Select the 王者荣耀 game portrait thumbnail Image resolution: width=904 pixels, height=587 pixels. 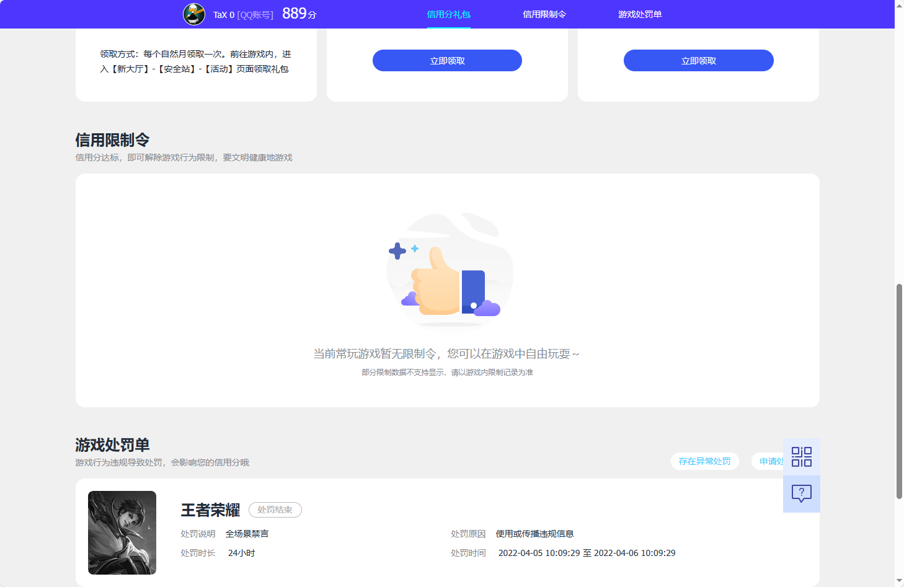[x=122, y=532]
